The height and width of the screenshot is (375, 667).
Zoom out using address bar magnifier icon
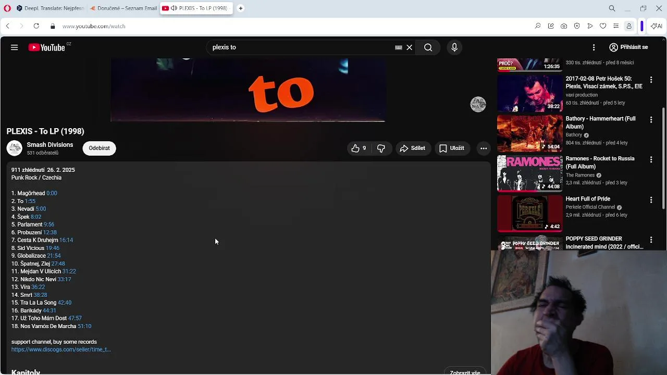(x=538, y=26)
